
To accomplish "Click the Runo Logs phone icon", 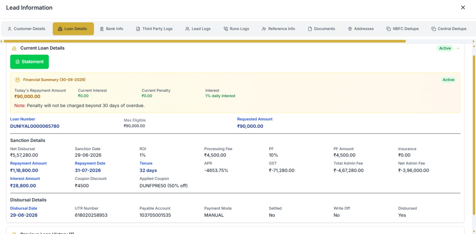I will point(226,29).
